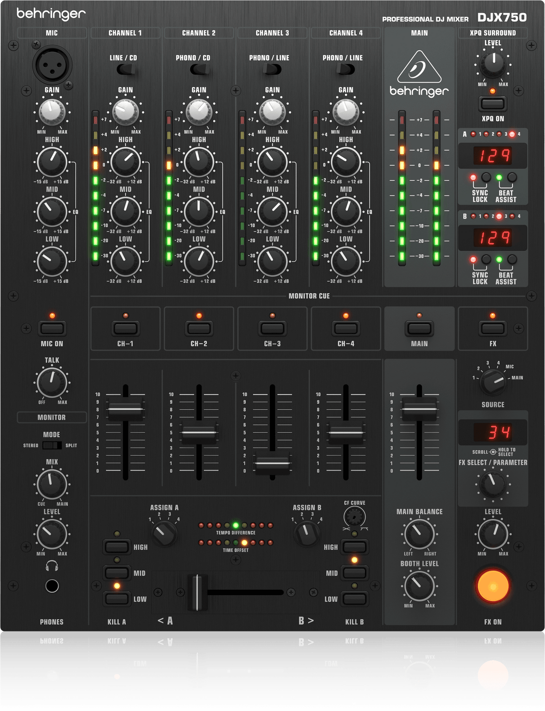Select the CH-2 monitor cue button
This screenshot has width=545, height=711.
click(x=198, y=328)
